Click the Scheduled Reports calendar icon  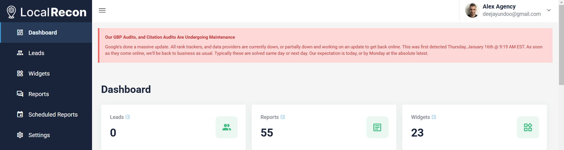[x=20, y=114]
